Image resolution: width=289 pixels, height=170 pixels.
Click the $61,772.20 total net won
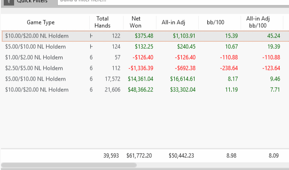139,155
